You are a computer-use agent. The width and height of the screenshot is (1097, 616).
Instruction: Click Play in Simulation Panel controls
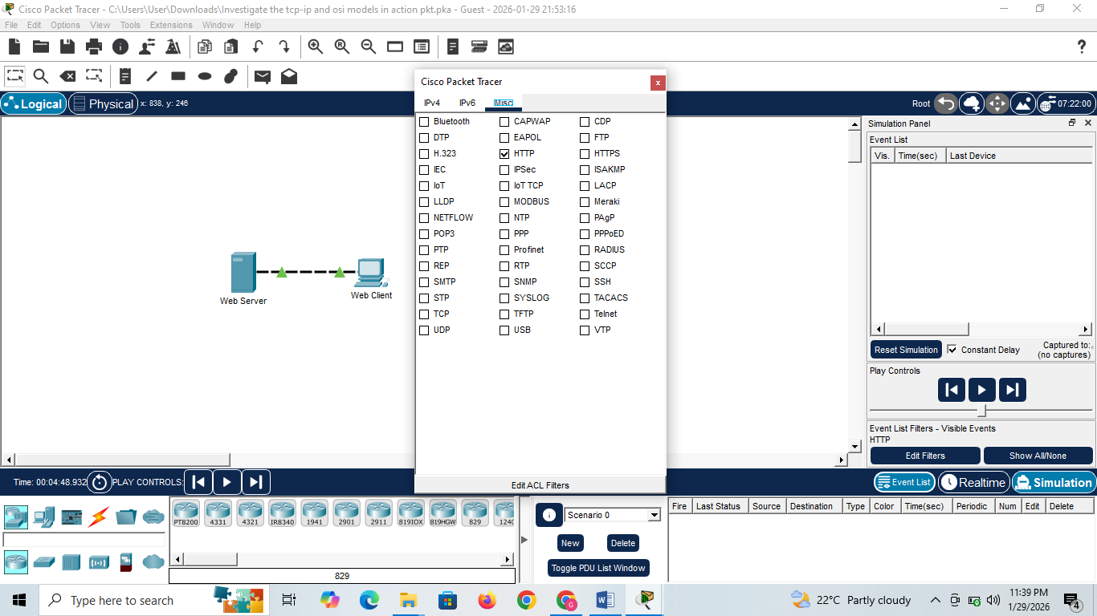click(981, 390)
